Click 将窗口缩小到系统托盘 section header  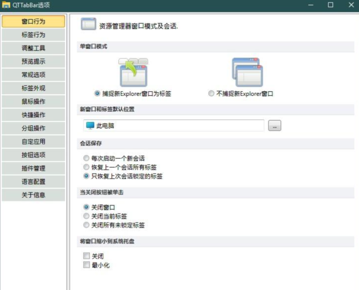[216, 242]
